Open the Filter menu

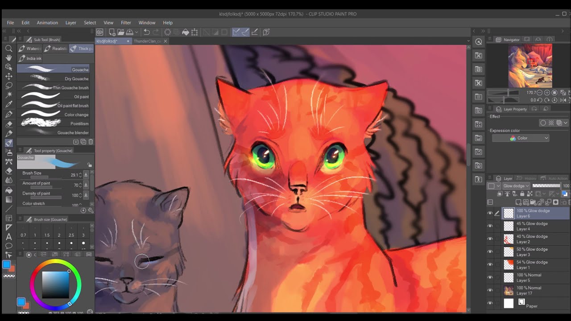pos(126,23)
